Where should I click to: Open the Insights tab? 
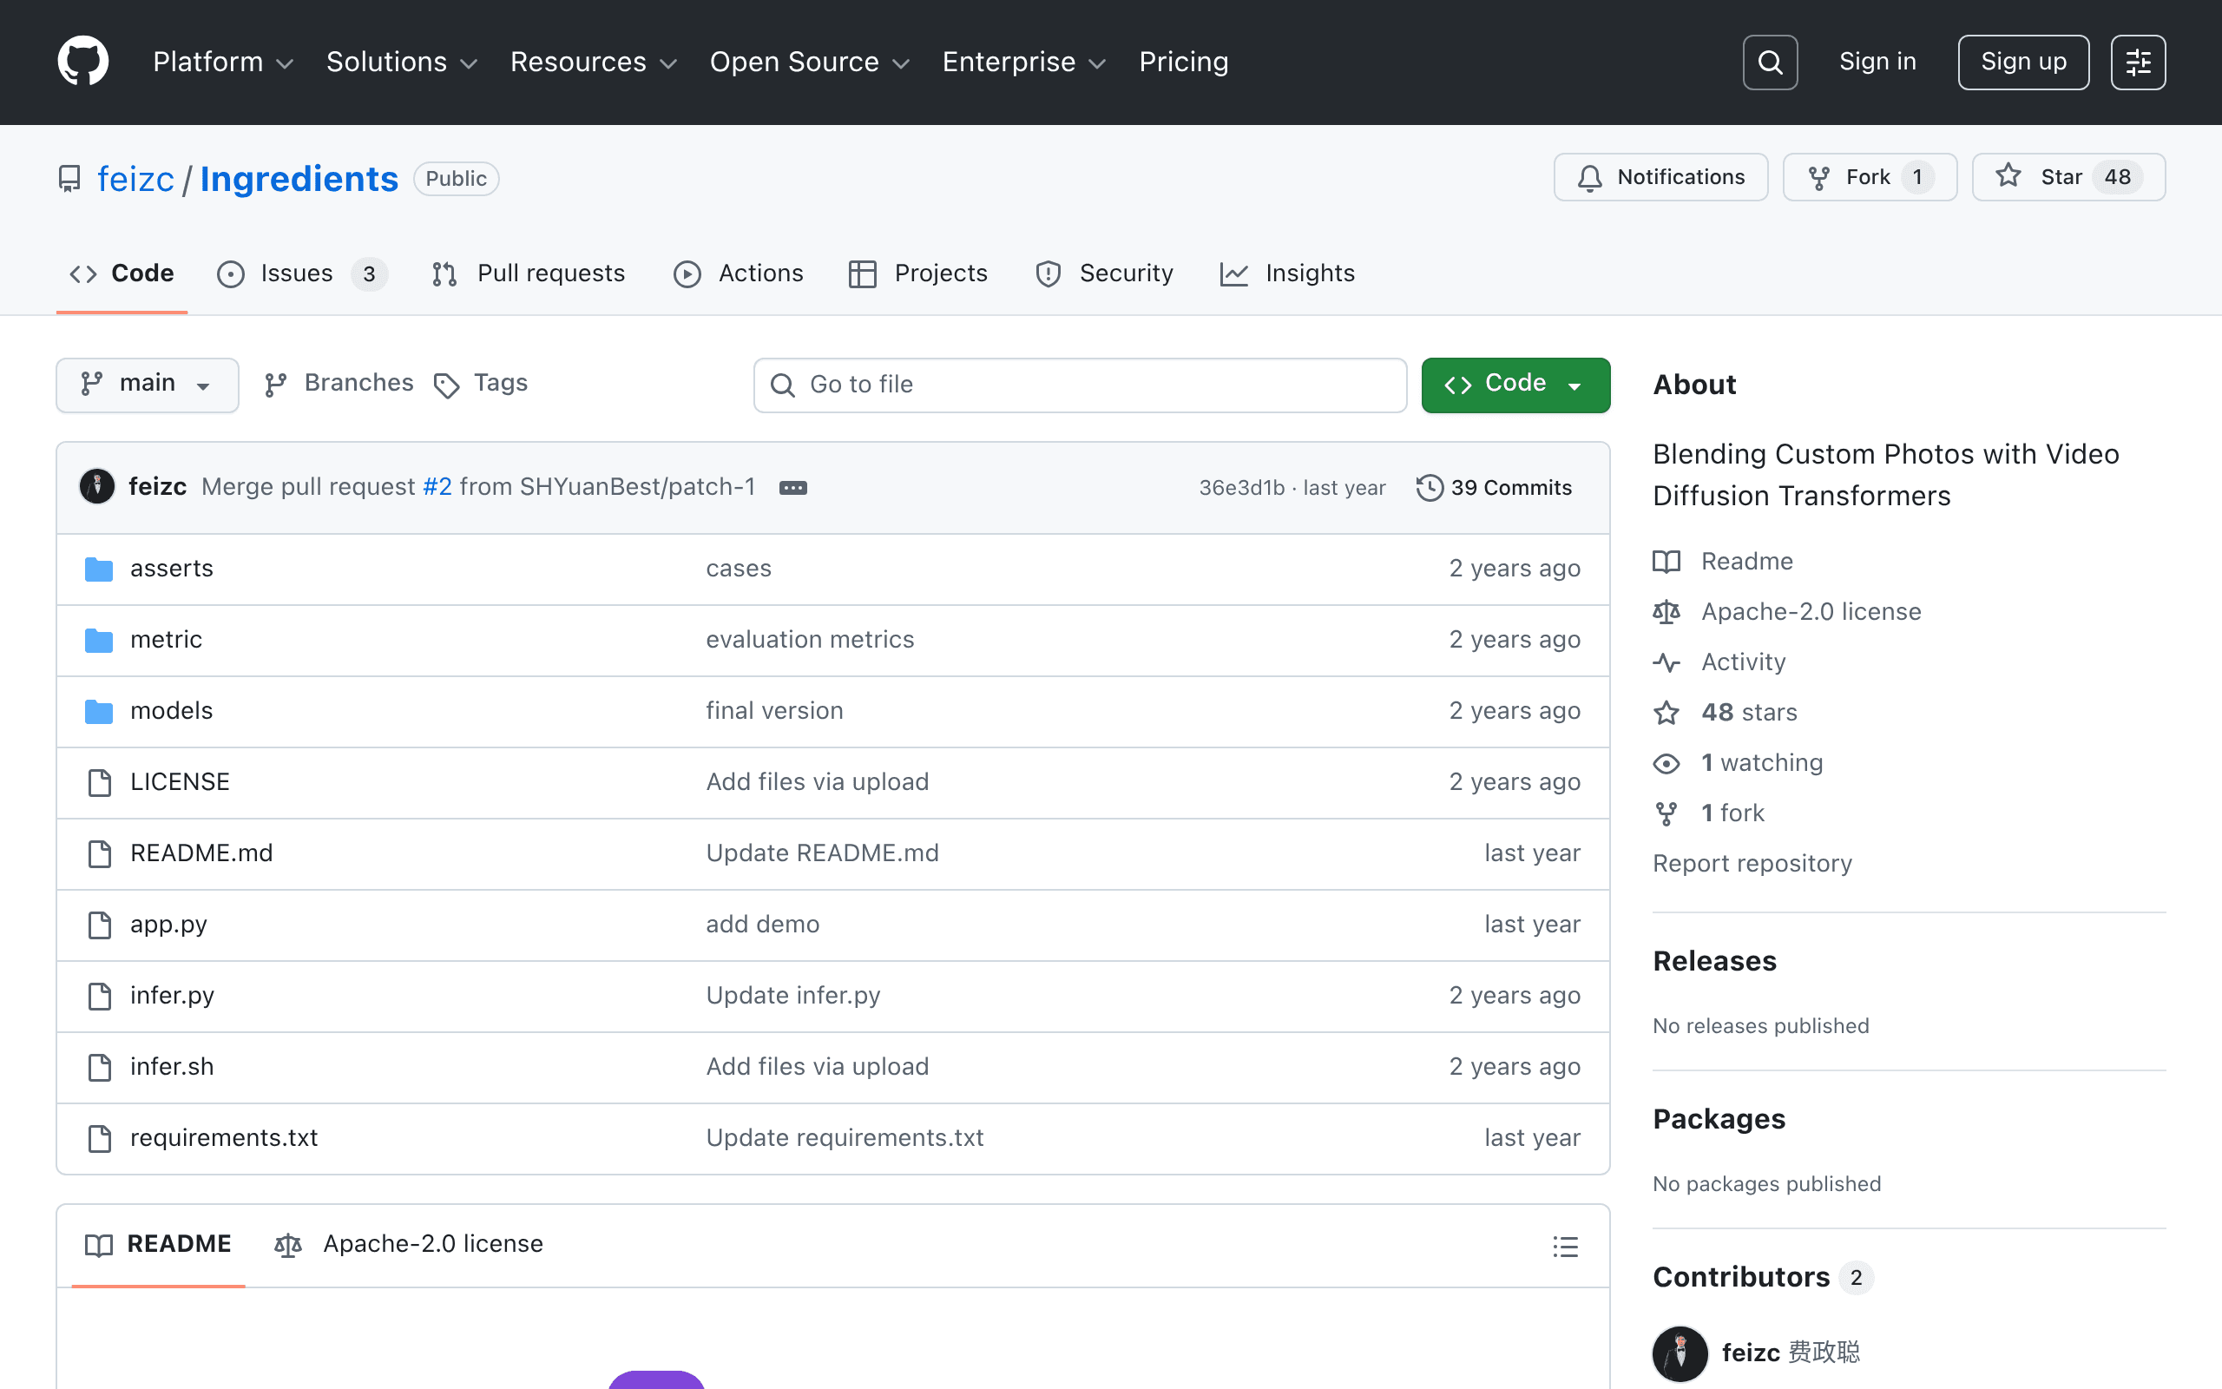click(x=1287, y=273)
